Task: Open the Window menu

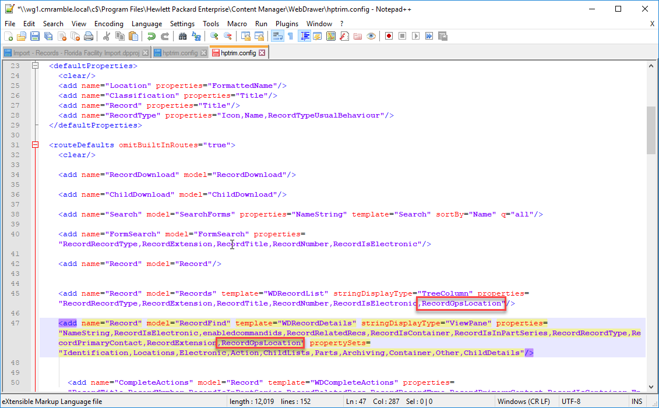Action: point(319,24)
